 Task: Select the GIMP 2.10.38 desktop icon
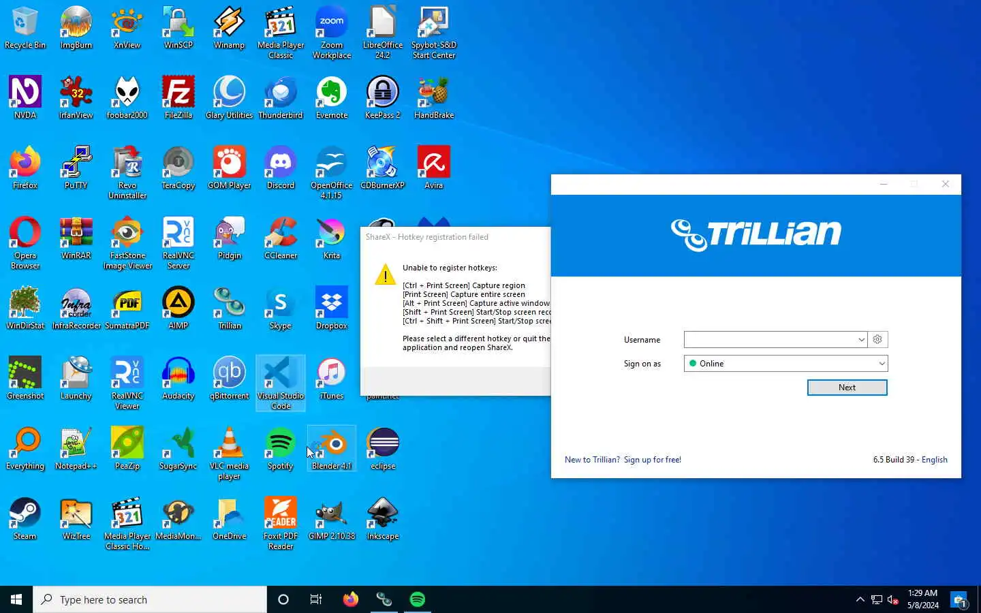tap(332, 519)
